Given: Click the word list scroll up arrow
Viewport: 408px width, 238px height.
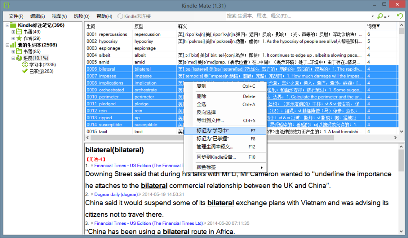Looking at the screenshot, I should (x=401, y=25).
